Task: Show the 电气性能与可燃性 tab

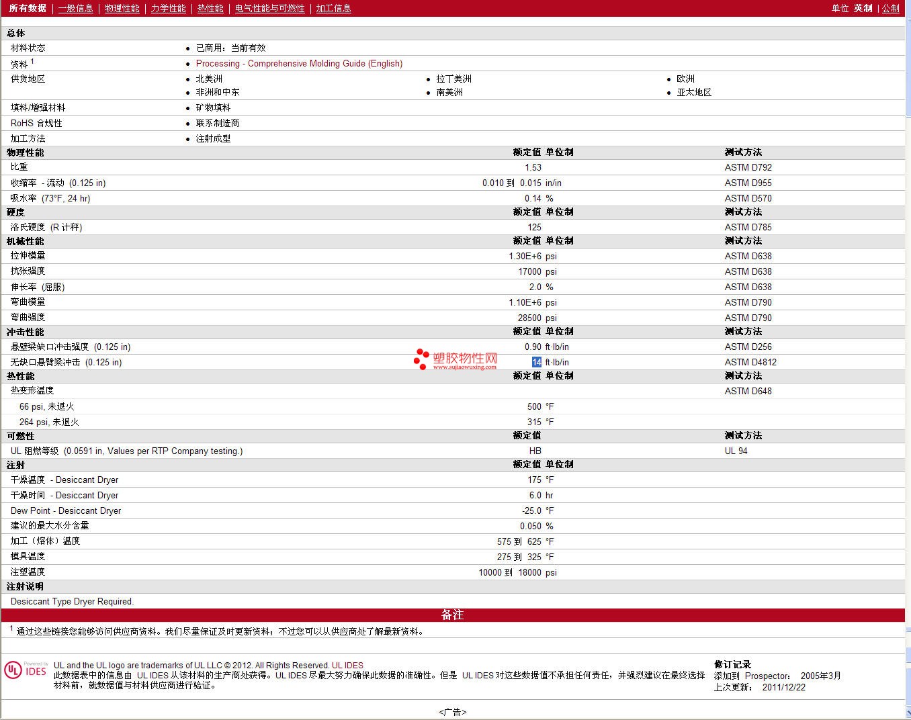Action: tap(269, 8)
